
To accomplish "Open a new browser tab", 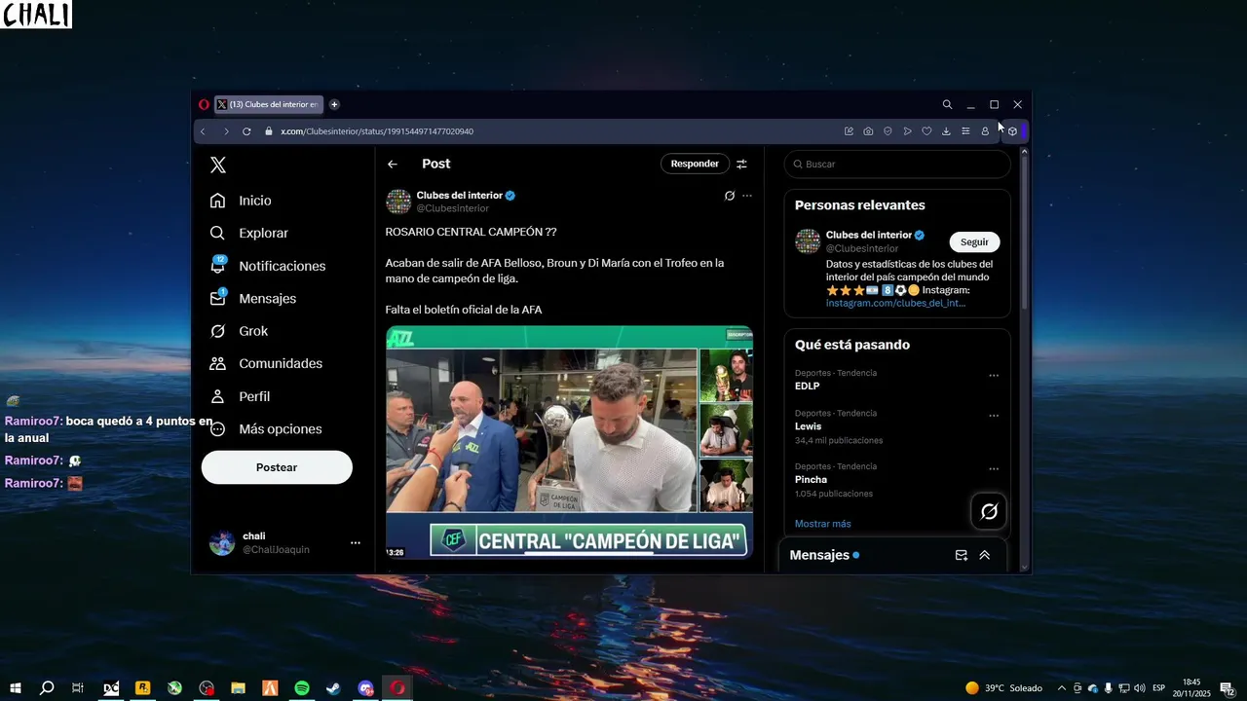I will click(334, 104).
